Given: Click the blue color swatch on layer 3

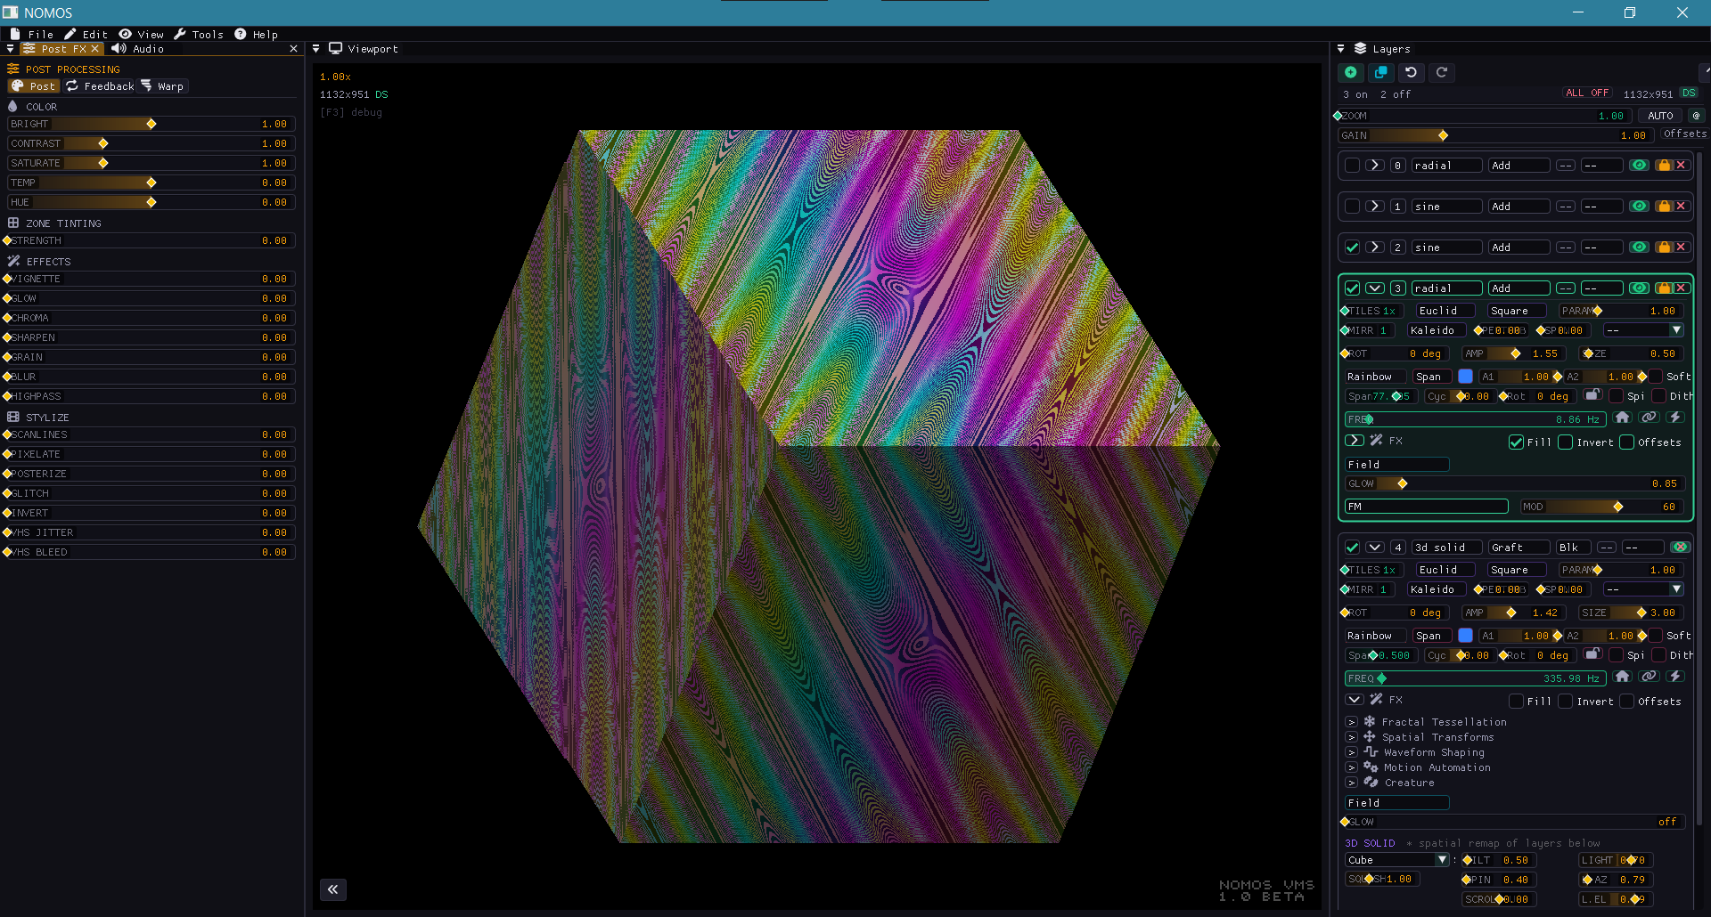Looking at the screenshot, I should tap(1466, 377).
